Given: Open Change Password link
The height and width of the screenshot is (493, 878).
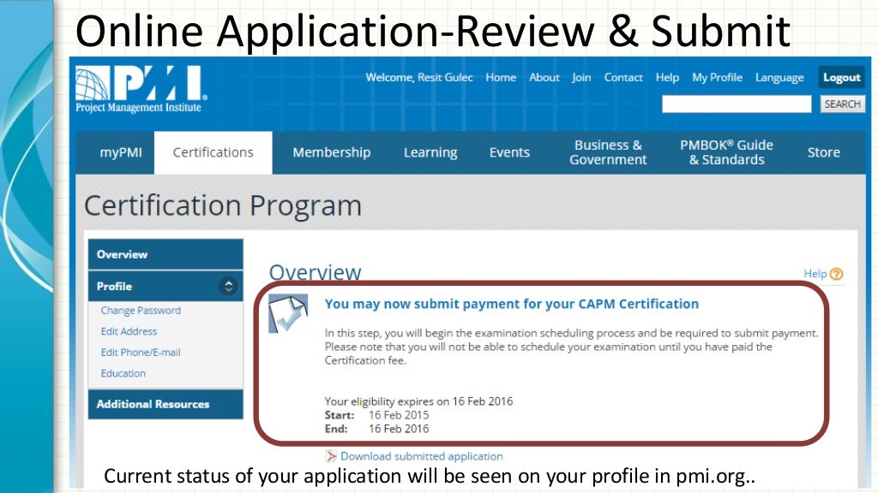Looking at the screenshot, I should click(141, 310).
